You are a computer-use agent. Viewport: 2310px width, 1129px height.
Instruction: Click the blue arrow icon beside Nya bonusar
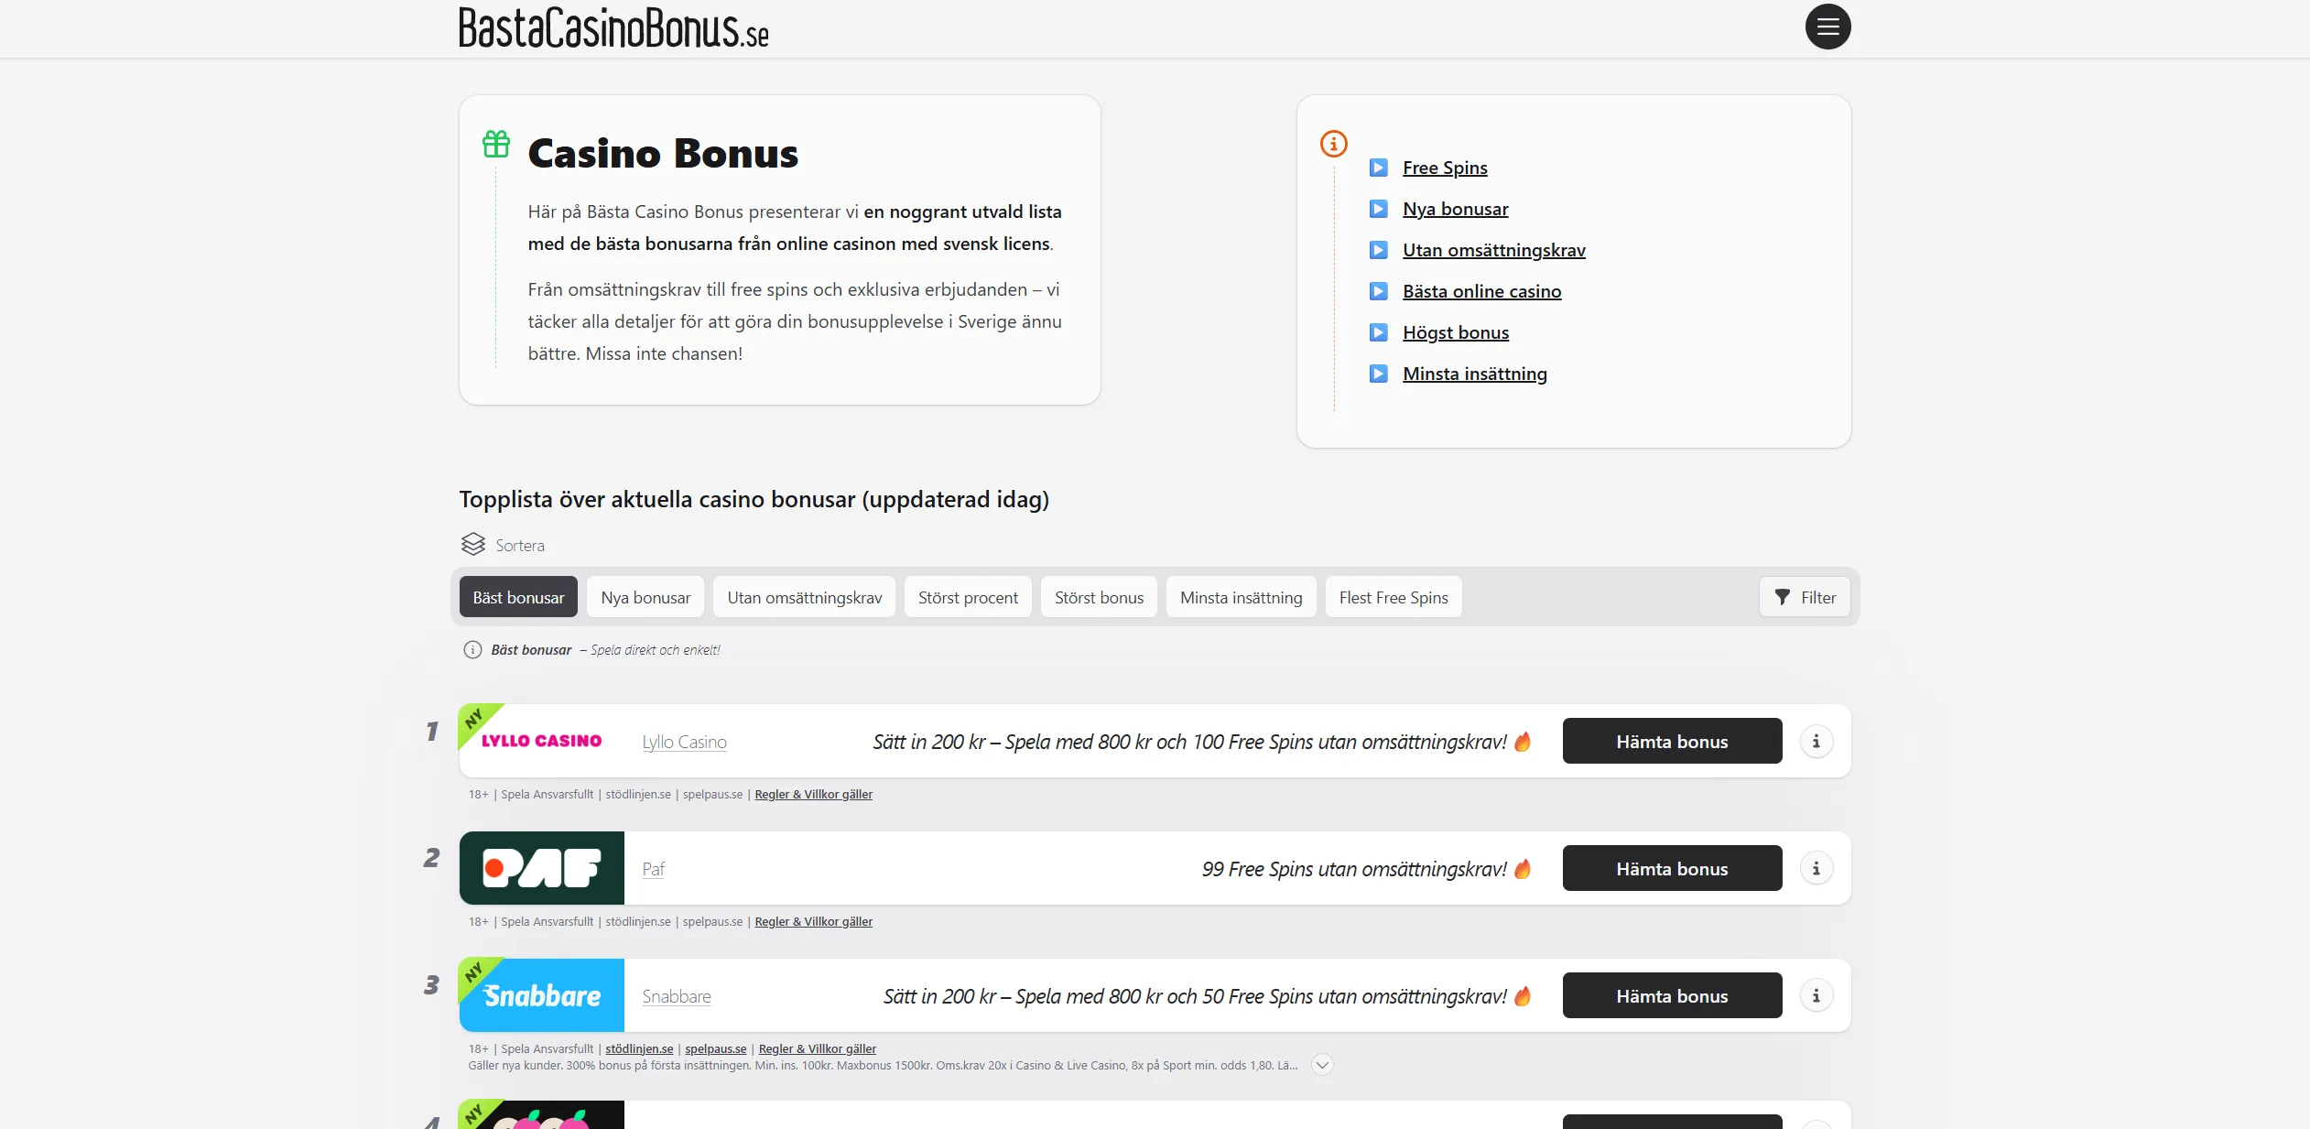click(x=1378, y=209)
